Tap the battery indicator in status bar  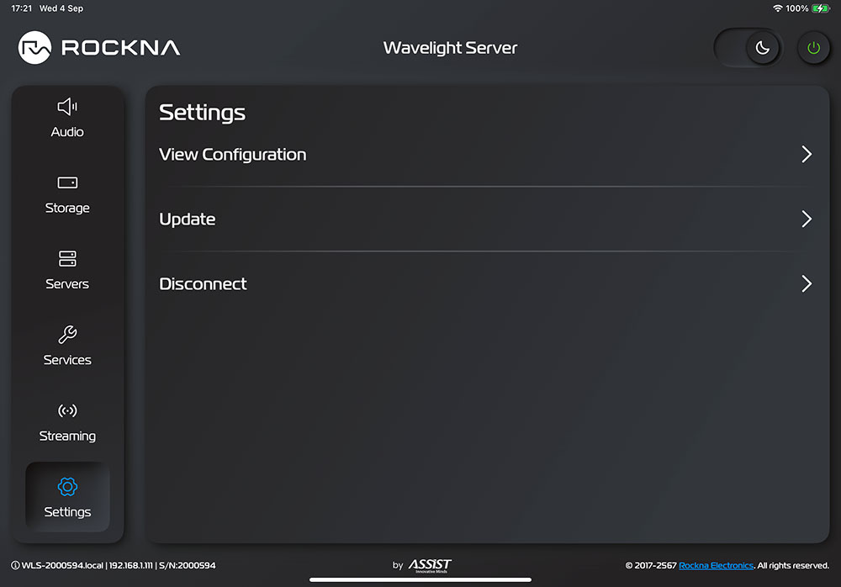pos(821,8)
